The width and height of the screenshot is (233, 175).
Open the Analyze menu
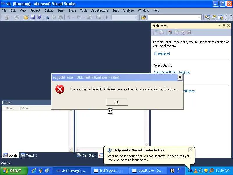pyautogui.click(x=128, y=10)
